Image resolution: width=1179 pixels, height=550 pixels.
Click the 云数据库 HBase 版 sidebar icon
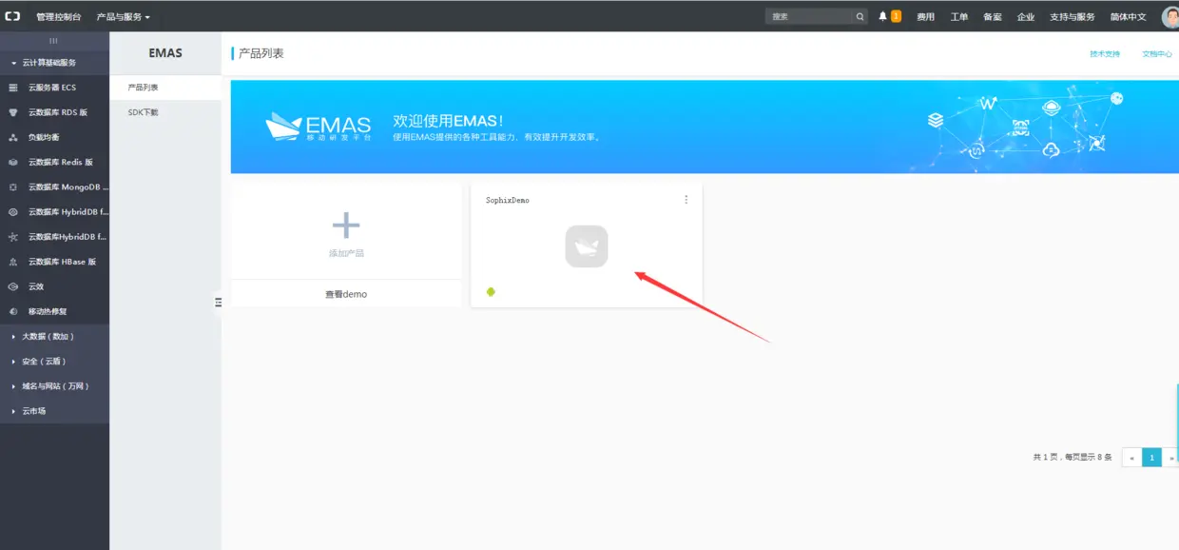click(x=13, y=262)
